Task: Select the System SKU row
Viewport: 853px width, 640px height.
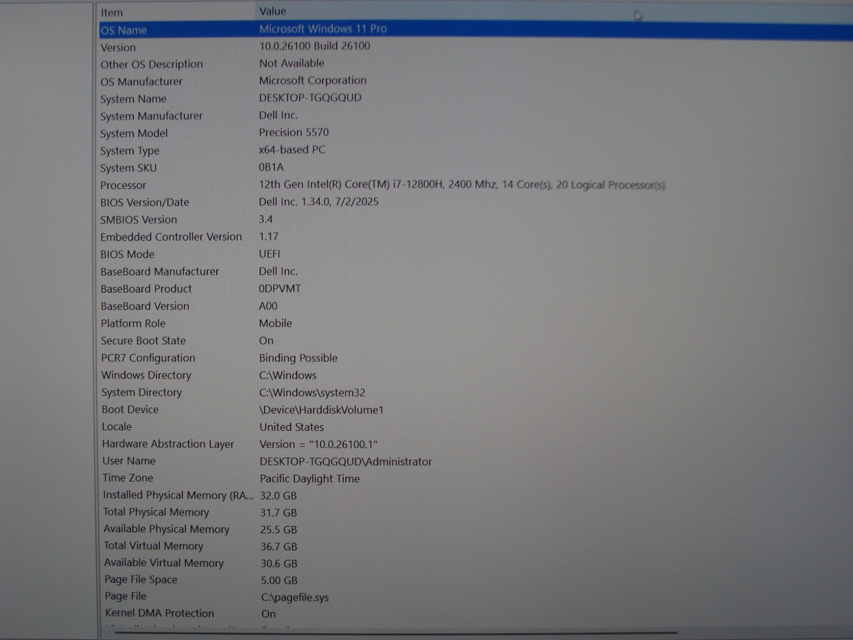Action: click(128, 168)
